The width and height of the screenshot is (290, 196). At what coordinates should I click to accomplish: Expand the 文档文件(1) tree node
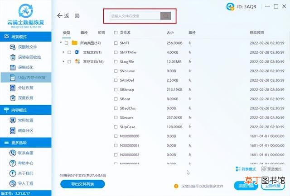point(63,52)
